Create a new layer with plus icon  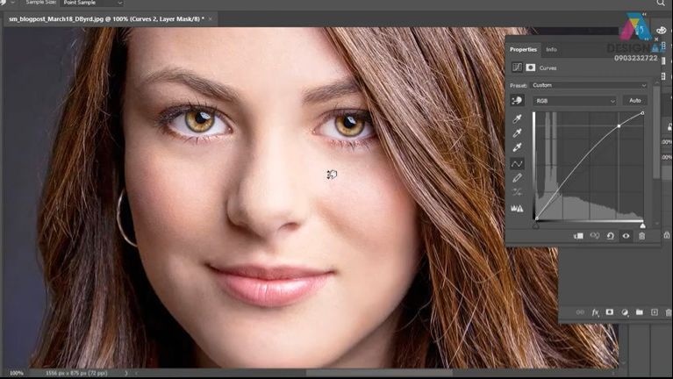click(x=654, y=312)
